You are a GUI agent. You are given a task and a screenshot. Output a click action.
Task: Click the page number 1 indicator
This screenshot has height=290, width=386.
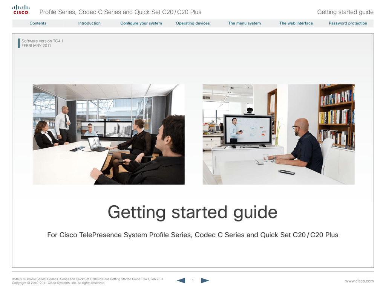(193, 280)
